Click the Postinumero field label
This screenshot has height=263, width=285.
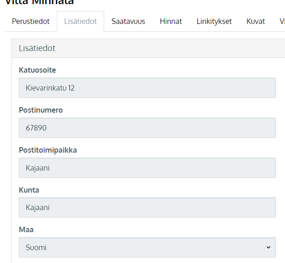click(41, 110)
